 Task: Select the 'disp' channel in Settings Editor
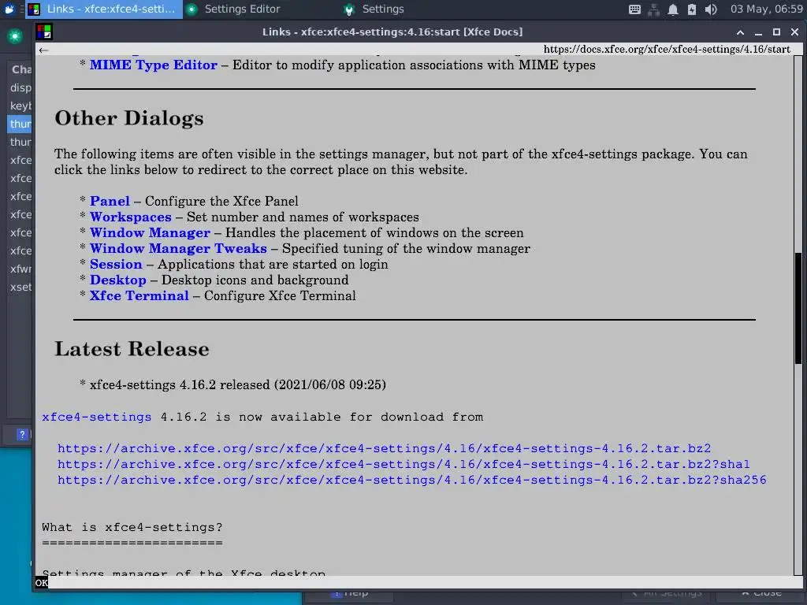click(20, 88)
